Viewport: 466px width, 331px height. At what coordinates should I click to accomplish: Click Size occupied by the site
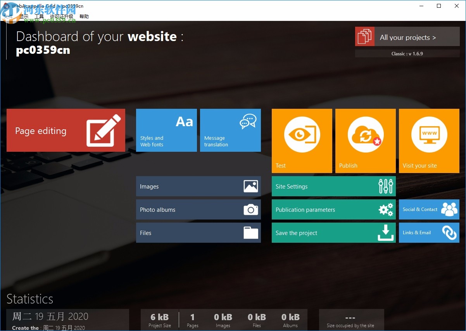(x=350, y=326)
